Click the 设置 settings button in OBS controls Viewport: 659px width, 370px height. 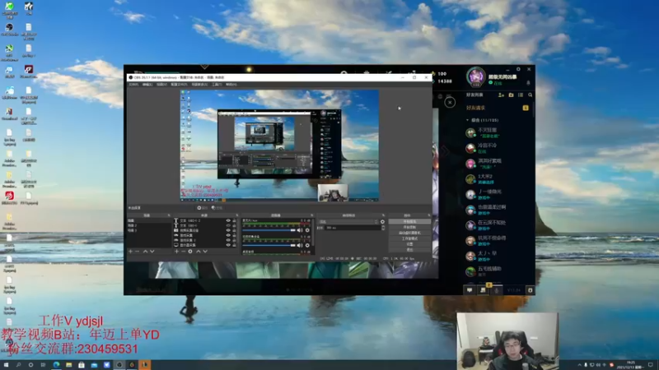pyautogui.click(x=409, y=244)
